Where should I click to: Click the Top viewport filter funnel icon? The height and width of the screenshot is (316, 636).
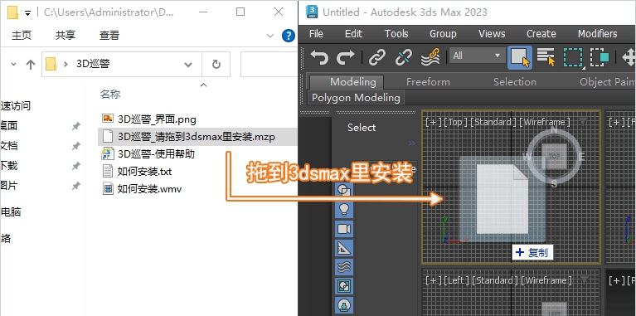[x=583, y=122]
